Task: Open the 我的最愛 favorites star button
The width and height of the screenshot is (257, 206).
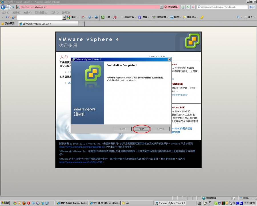Action: (8, 24)
